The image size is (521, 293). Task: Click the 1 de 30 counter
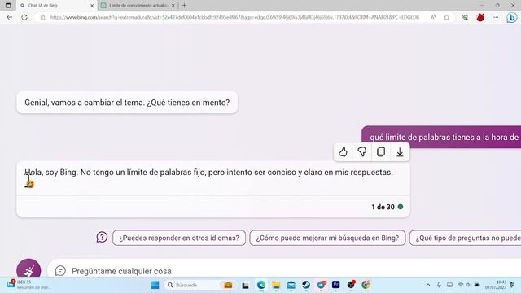(x=383, y=207)
